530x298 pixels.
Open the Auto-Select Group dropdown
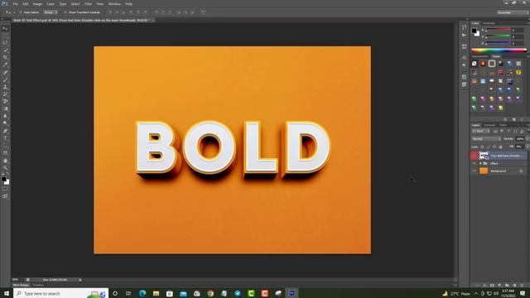[x=51, y=12]
